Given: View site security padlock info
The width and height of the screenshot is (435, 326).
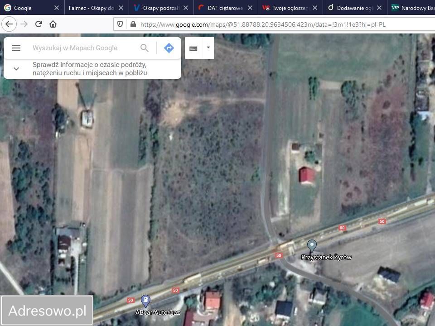Looking at the screenshot, I should (x=133, y=24).
